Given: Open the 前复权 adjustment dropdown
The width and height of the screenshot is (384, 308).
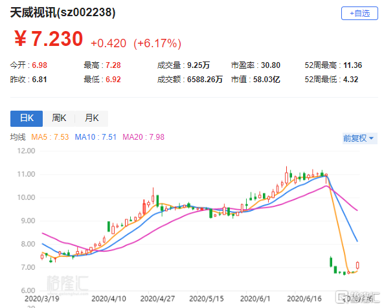Looking at the screenshot, I should (x=360, y=138).
